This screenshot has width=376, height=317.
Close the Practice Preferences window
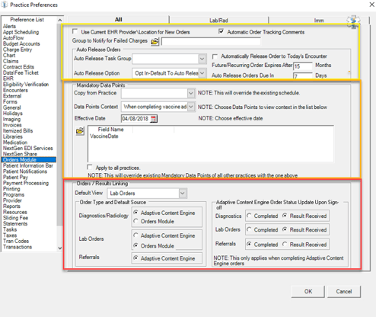point(371,5)
